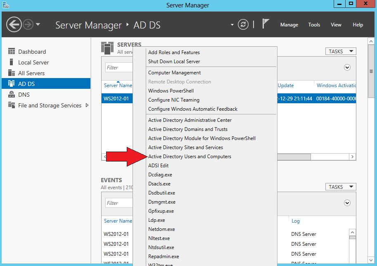Click the Servers Filter input field
Screen dimensions: 377x266
[119, 68]
